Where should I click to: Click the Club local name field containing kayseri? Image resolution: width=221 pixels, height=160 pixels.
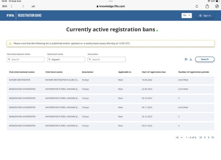click(66, 59)
